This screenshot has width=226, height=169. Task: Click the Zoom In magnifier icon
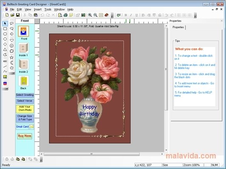coord(90,15)
